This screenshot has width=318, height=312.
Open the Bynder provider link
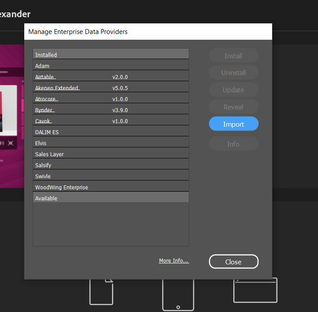(45, 110)
